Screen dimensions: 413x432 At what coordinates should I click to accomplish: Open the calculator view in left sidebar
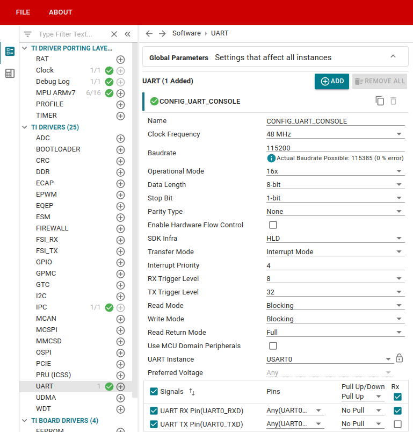[x=10, y=74]
